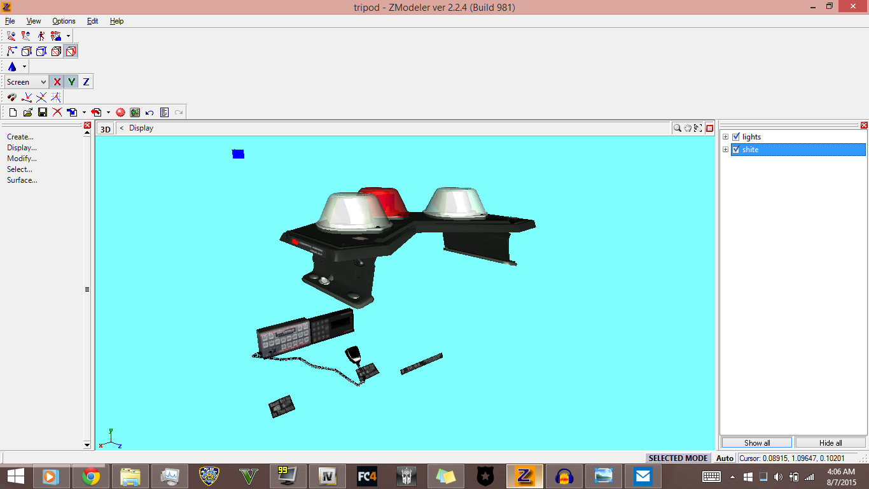Image resolution: width=869 pixels, height=489 pixels.
Task: Click the blue undo arrow
Action: (x=149, y=113)
